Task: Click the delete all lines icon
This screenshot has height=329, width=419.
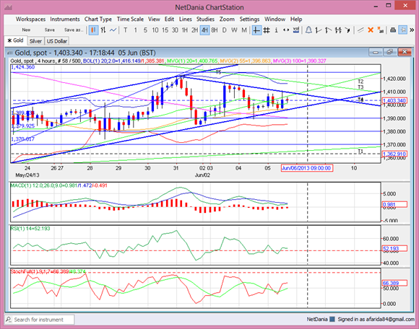Action: [x=380, y=30]
